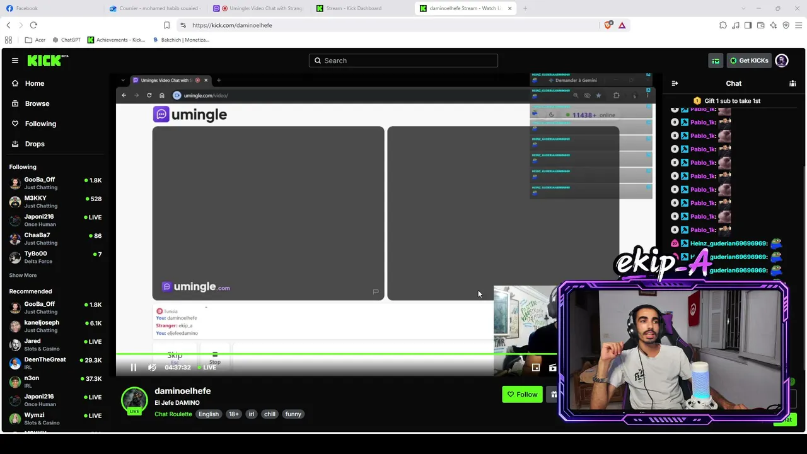Open the browser wallet icon
Image resolution: width=807 pixels, height=454 pixels.
(761, 25)
